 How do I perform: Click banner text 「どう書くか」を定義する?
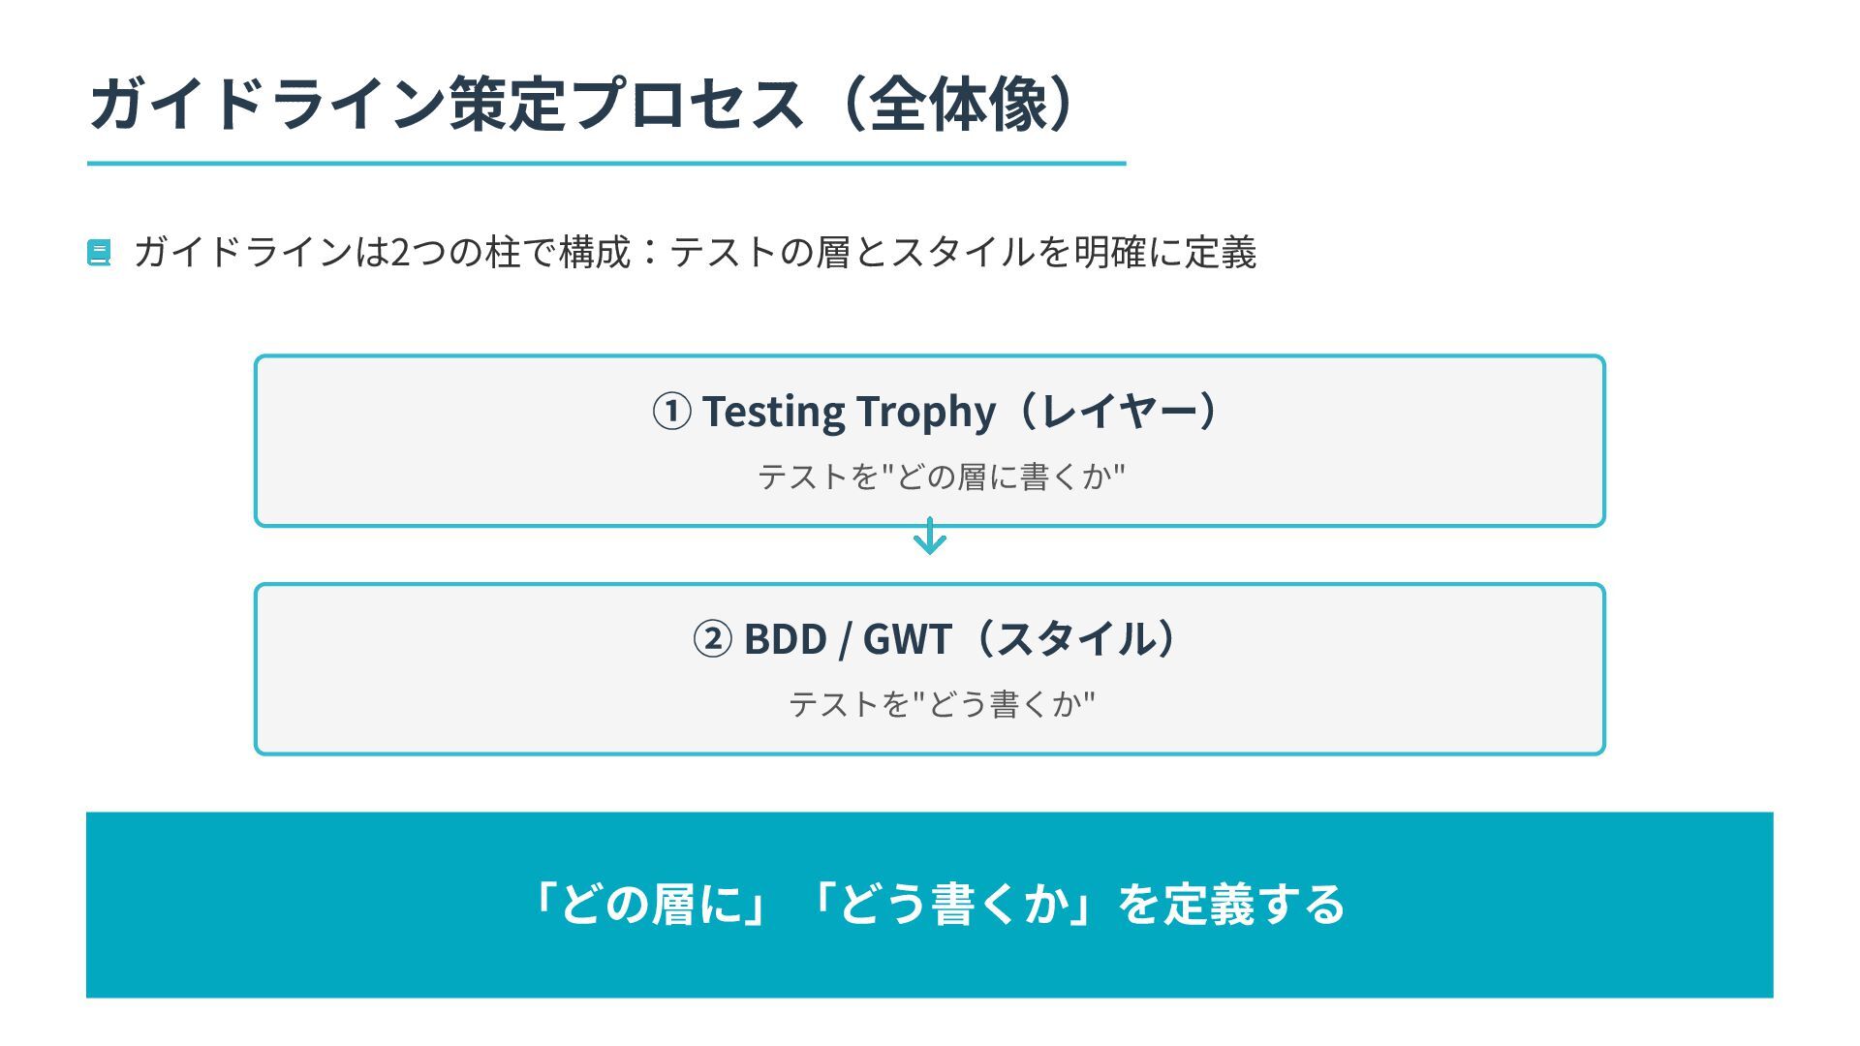point(1075,905)
